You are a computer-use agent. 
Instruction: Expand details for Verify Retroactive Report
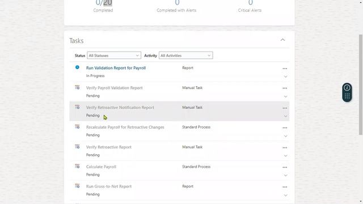point(285,156)
